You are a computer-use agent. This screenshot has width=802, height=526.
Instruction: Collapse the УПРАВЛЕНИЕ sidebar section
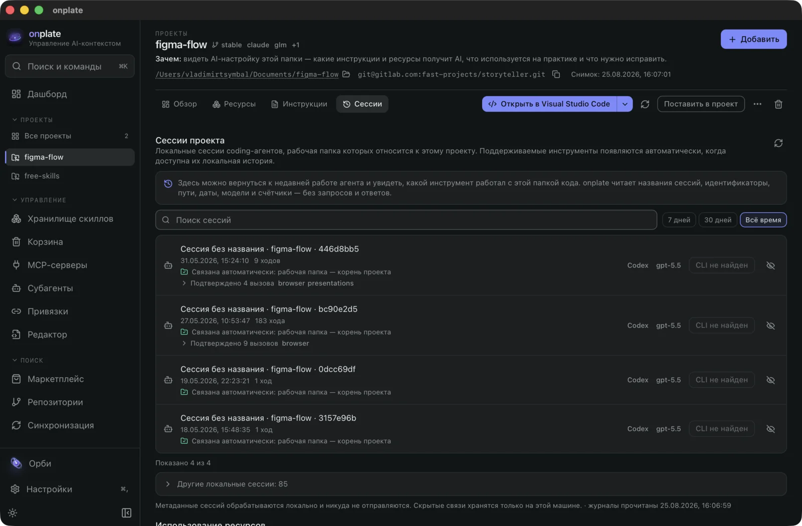[x=39, y=200]
